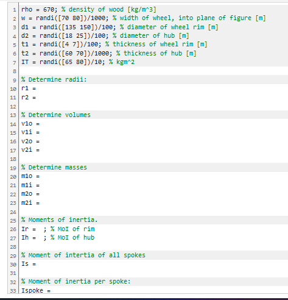This screenshot has height=300, width=288.
Task: Click line number 31 in gutter
Action: pyautogui.click(x=13, y=273)
